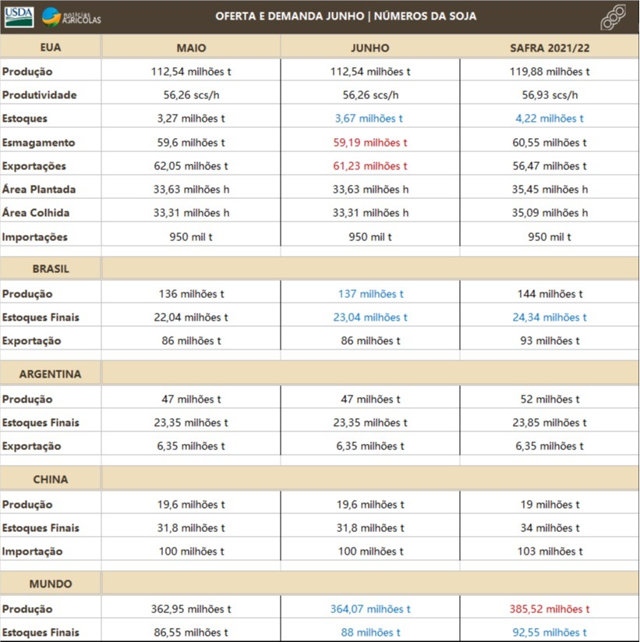Click the soybean icon in the header

click(613, 17)
